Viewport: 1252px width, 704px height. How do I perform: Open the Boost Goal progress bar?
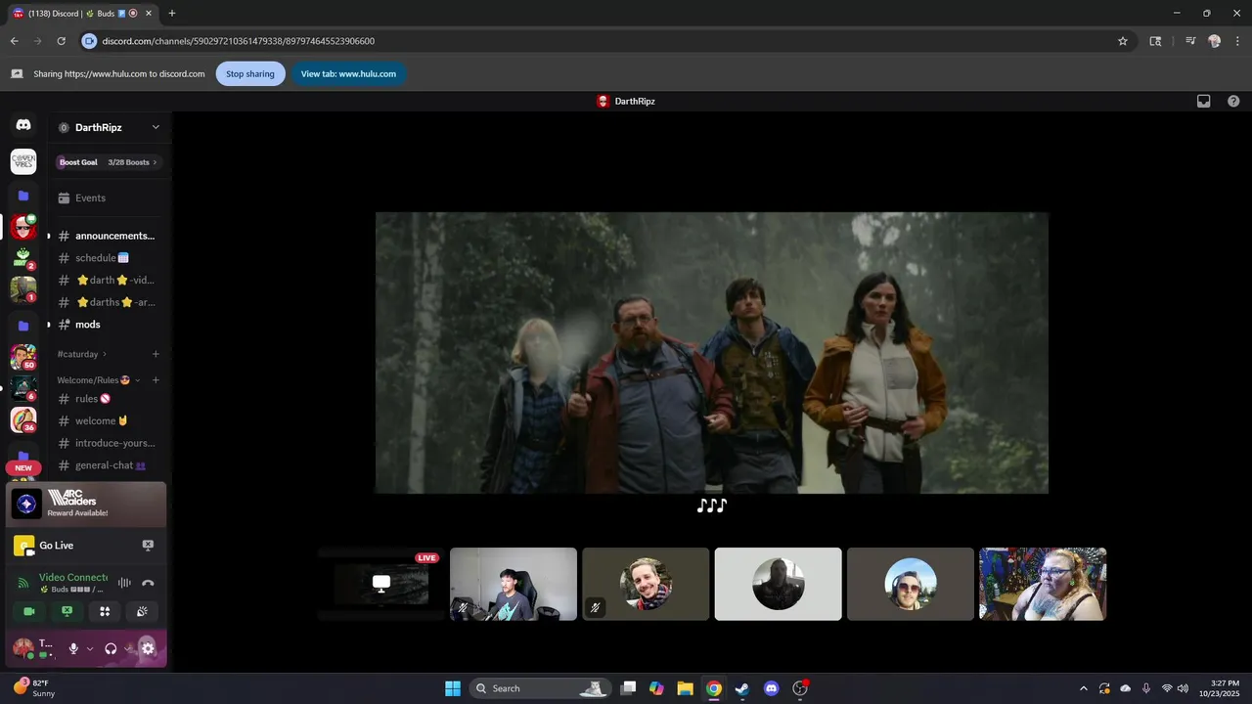coord(109,162)
